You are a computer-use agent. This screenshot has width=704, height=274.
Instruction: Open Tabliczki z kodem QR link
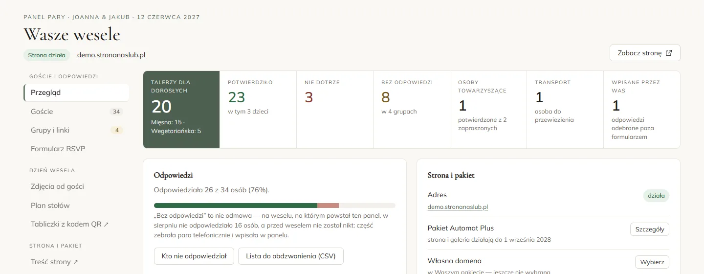tap(76, 224)
